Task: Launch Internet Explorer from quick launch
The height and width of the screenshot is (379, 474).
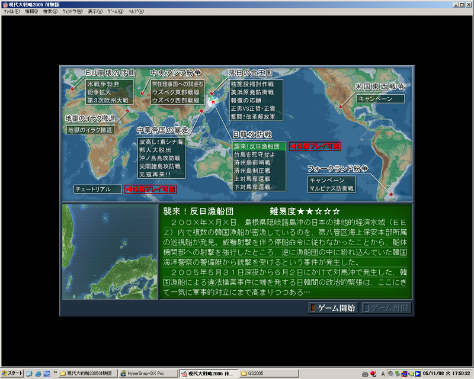Action: click(x=38, y=374)
